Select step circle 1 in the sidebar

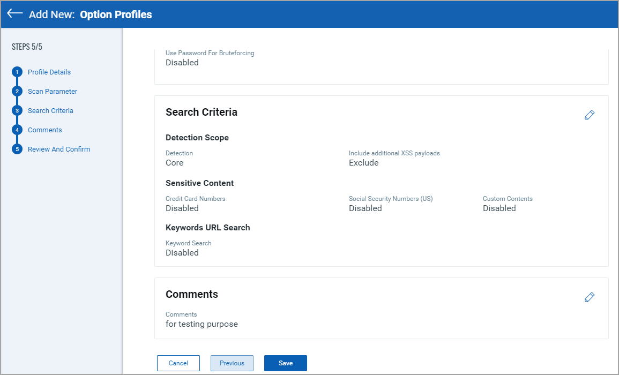coord(17,72)
